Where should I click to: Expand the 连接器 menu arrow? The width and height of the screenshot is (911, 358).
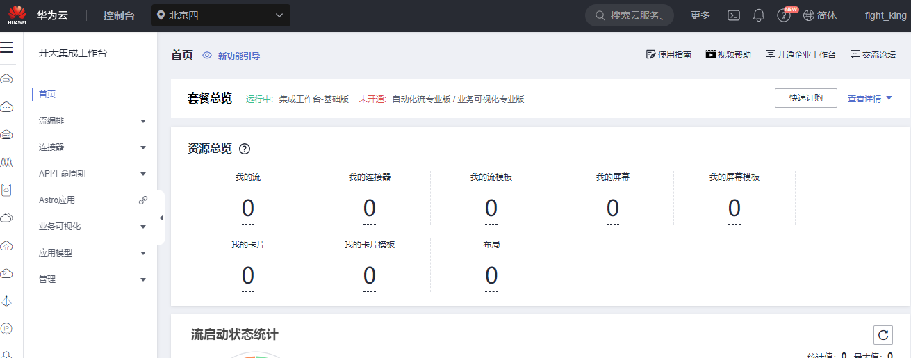143,147
